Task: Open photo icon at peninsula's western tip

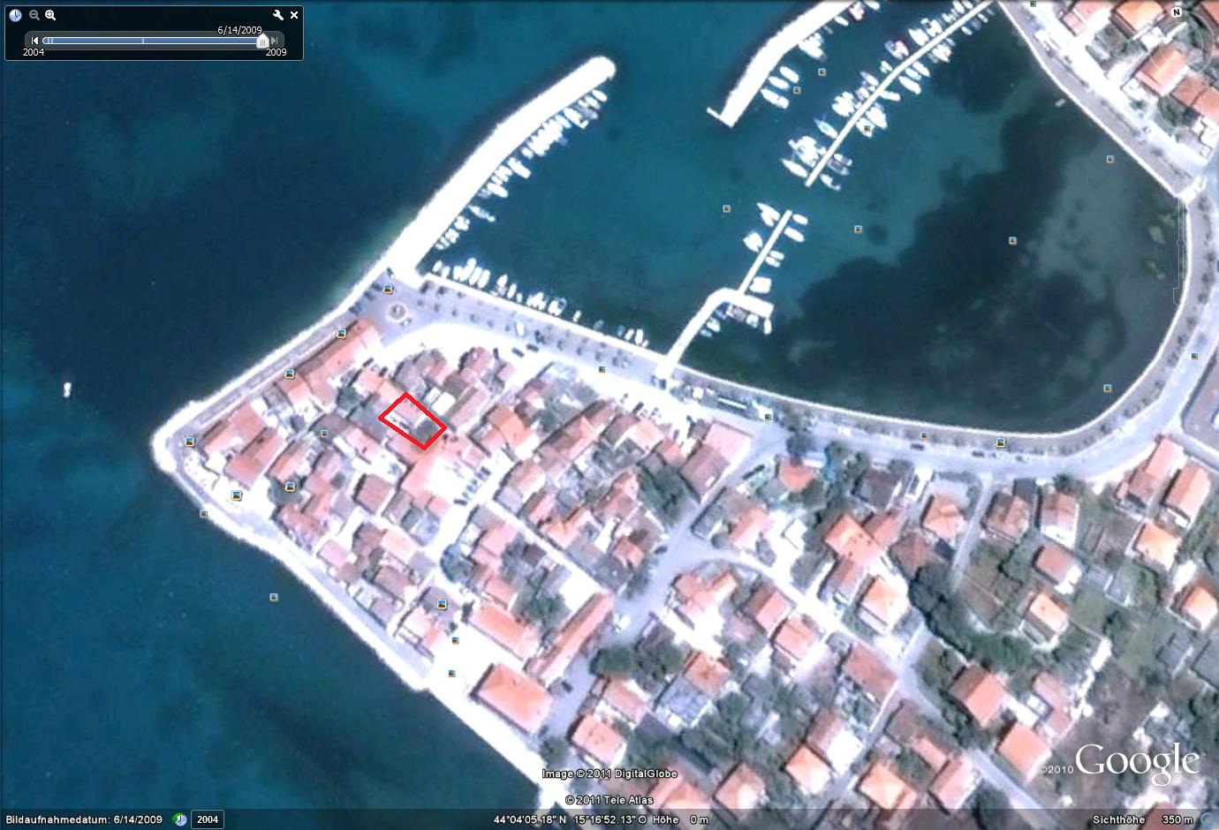Action: [x=189, y=441]
